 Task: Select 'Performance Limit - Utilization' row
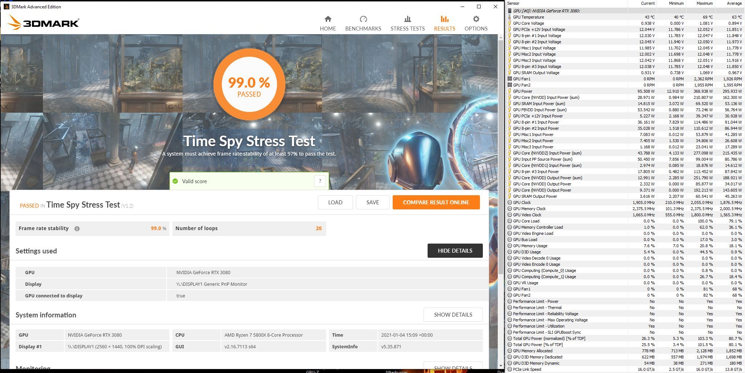coord(625,326)
